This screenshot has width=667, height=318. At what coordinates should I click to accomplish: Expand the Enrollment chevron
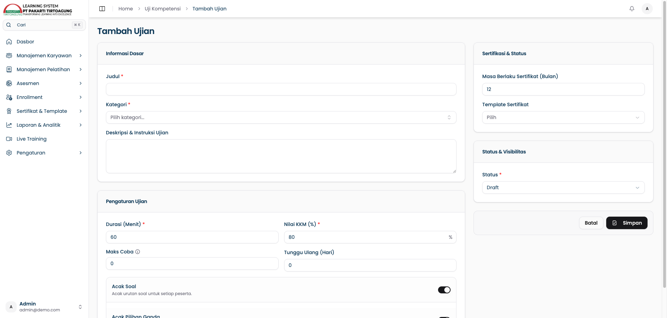(81, 97)
